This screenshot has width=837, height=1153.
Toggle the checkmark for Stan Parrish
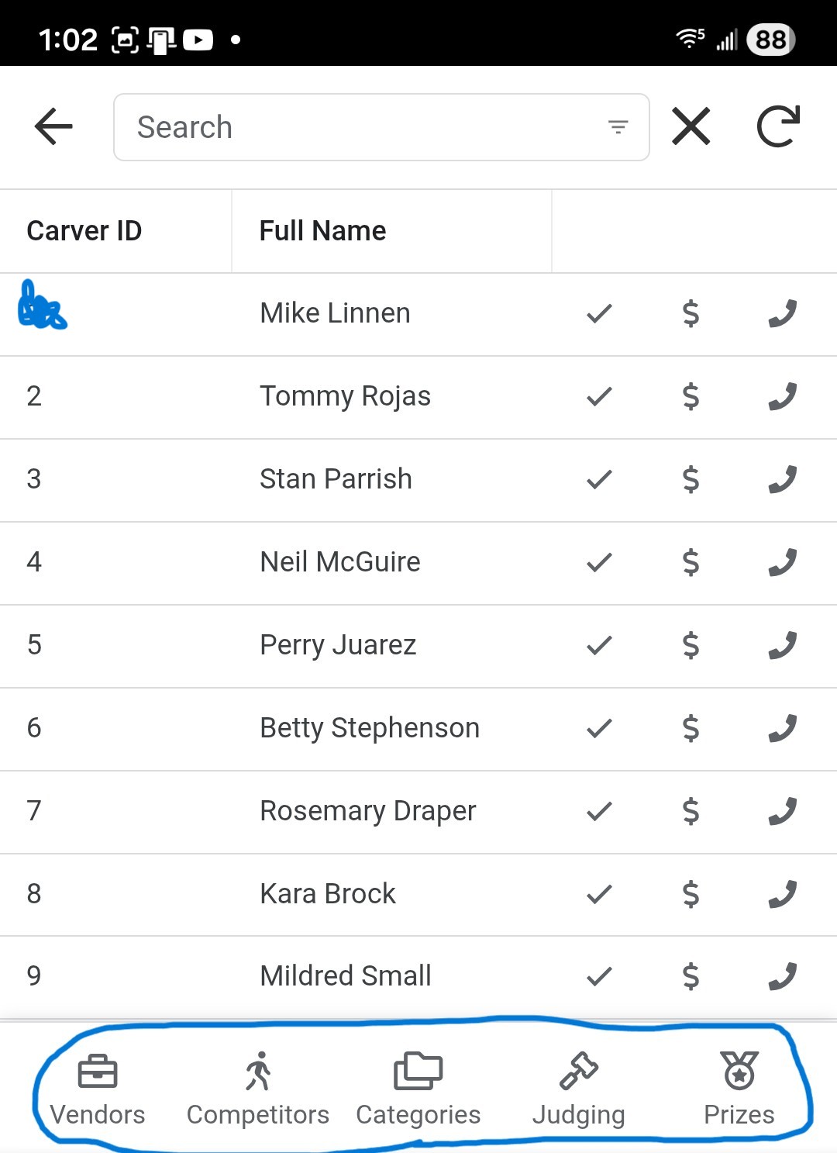point(599,479)
